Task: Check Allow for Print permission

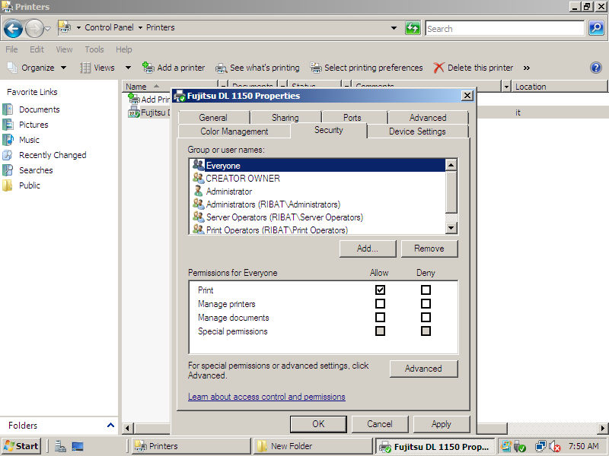Action: pos(380,290)
